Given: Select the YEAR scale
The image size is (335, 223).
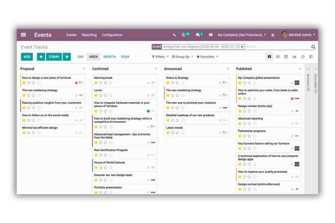Looking at the screenshot, I should click(x=125, y=57).
